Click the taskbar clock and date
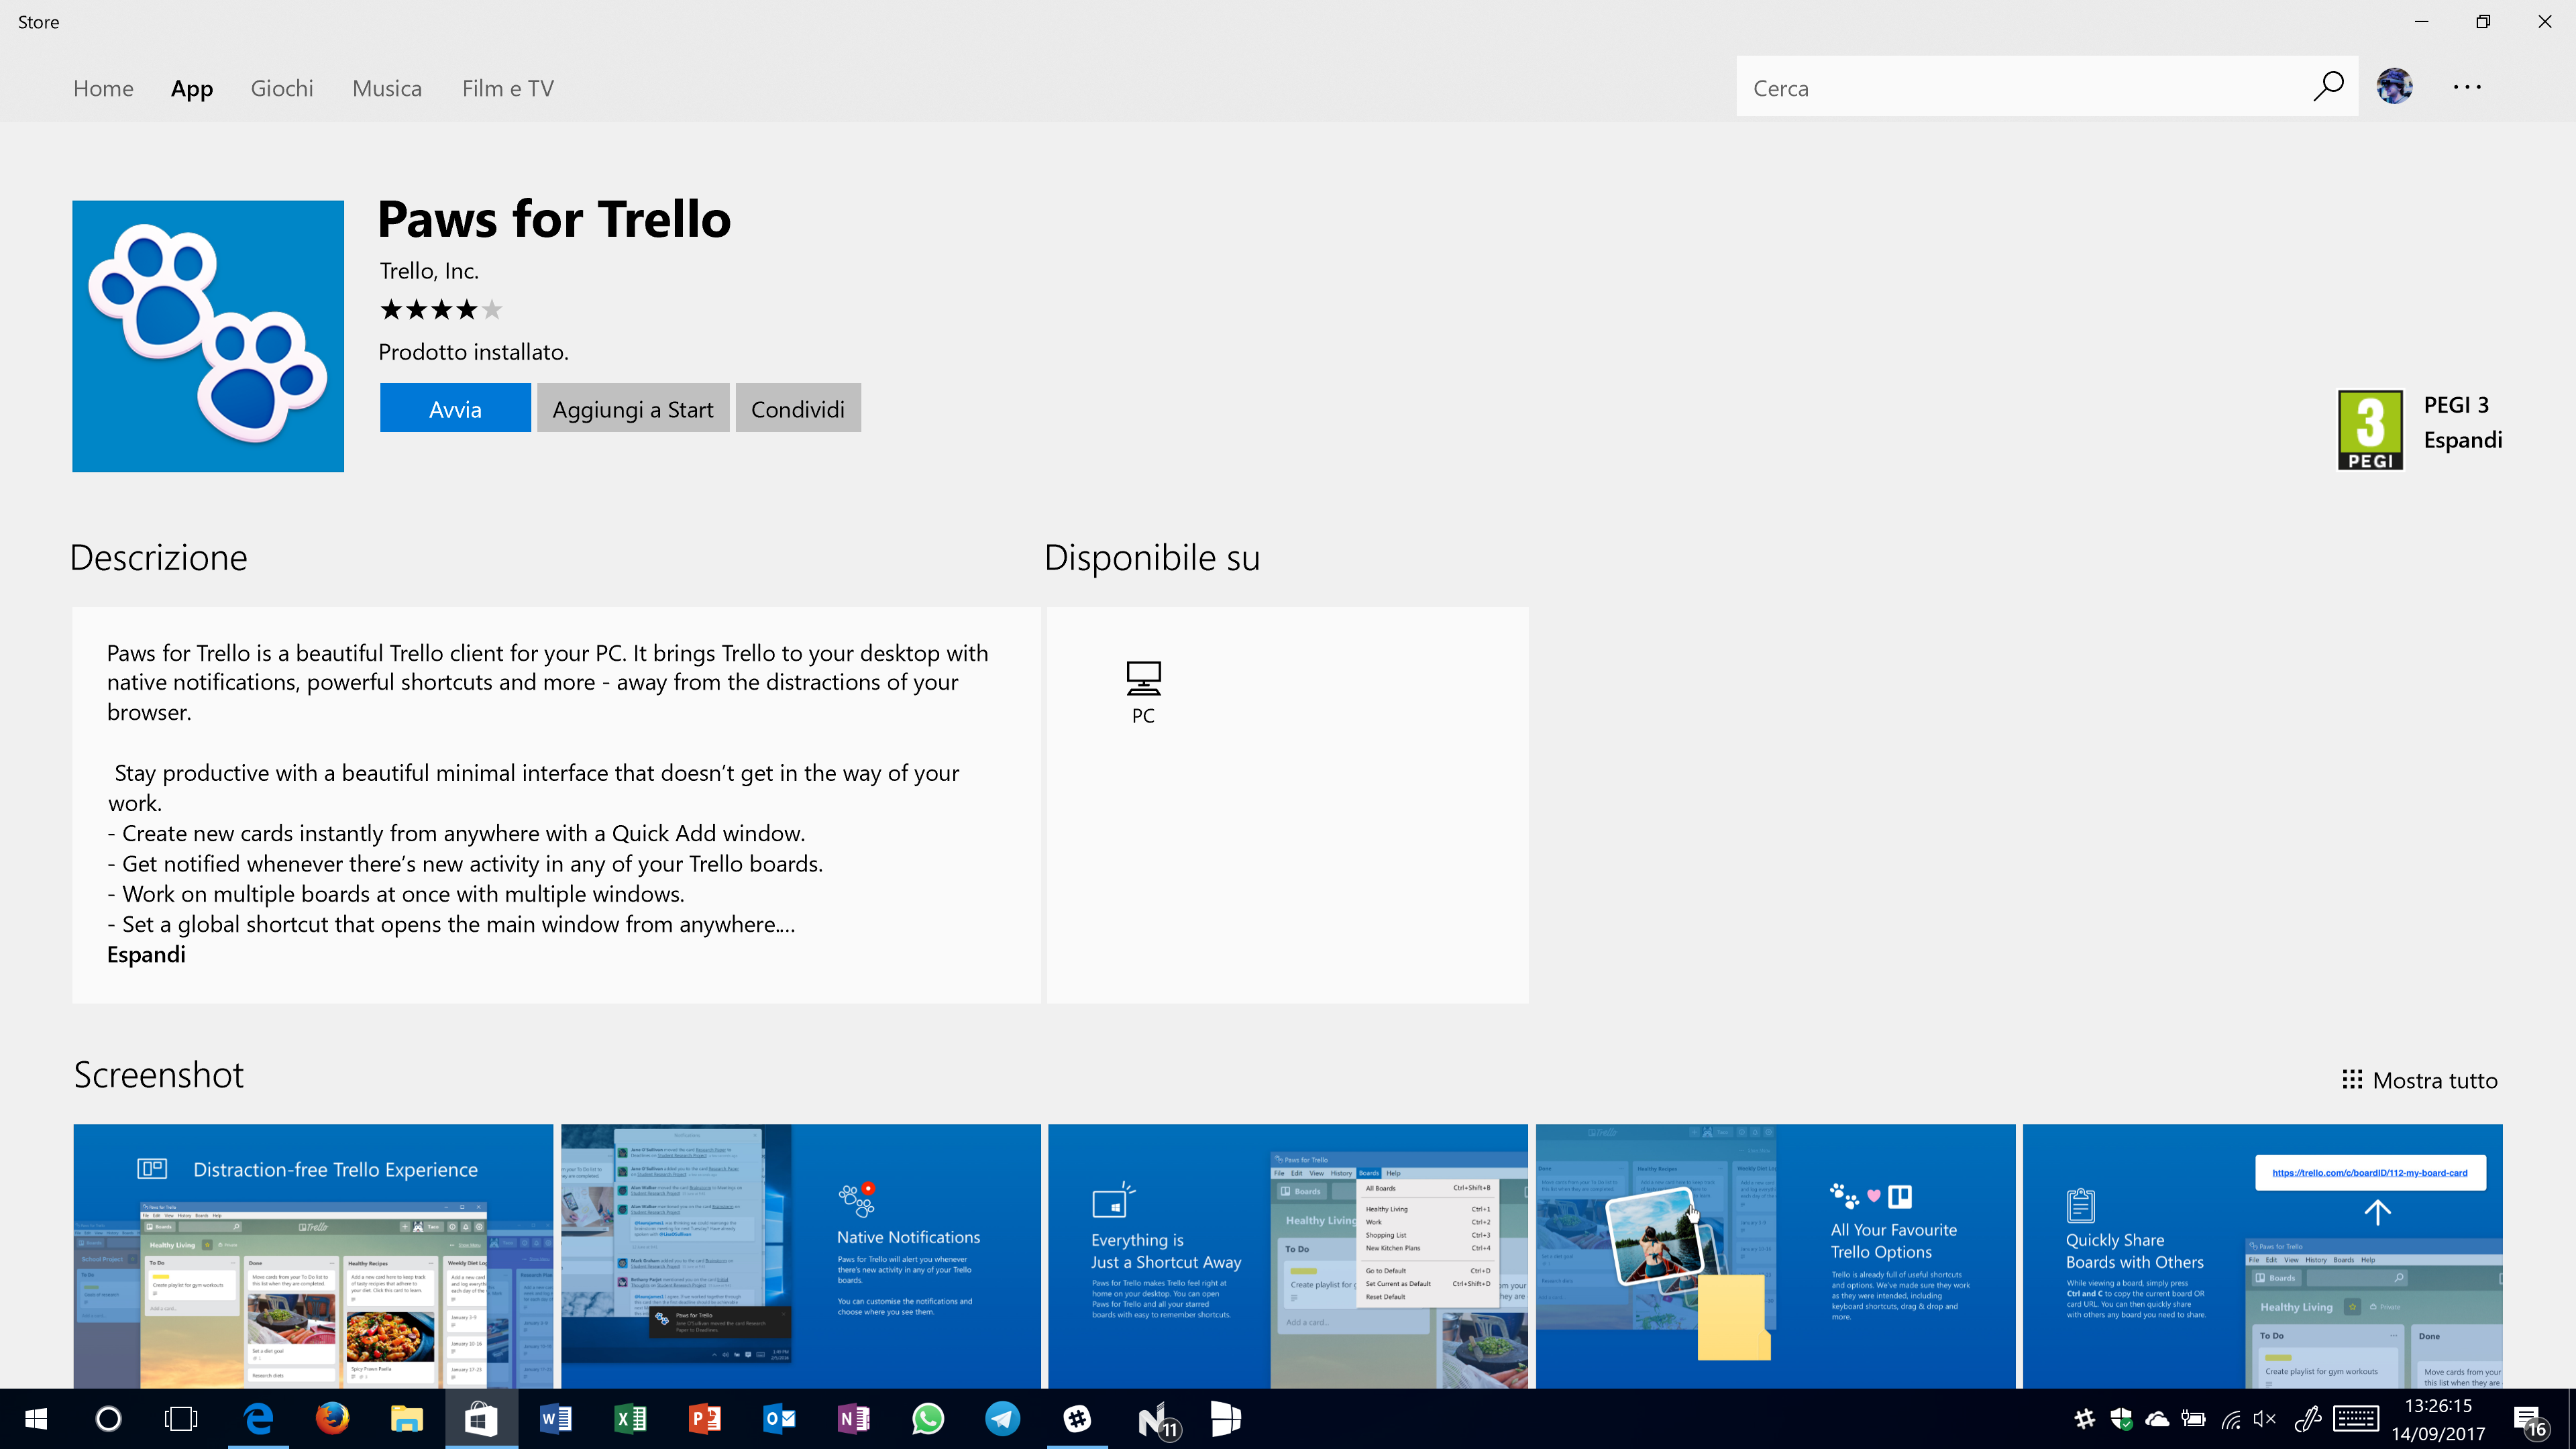Viewport: 2576px width, 1449px height. (x=2438, y=1419)
